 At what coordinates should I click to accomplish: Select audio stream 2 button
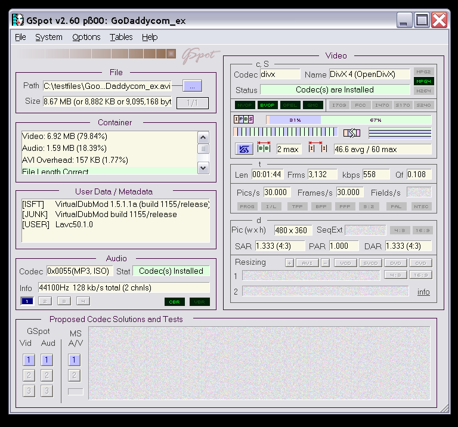tap(45, 301)
